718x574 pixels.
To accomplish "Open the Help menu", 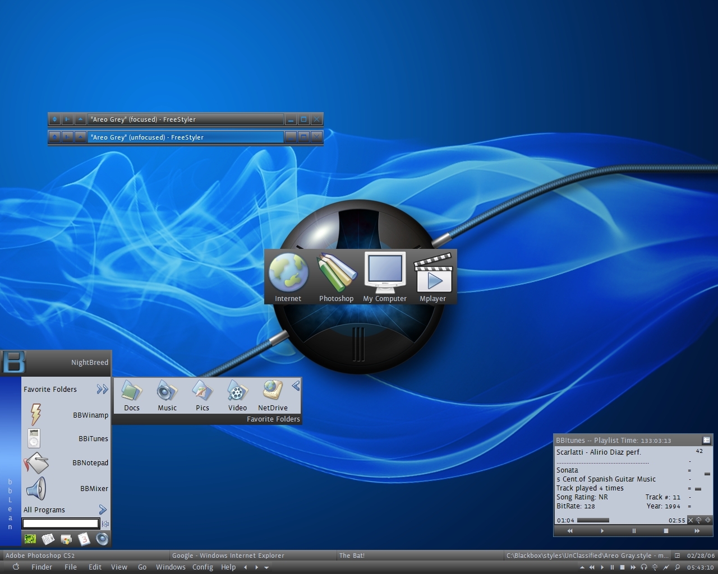I will click(x=228, y=567).
